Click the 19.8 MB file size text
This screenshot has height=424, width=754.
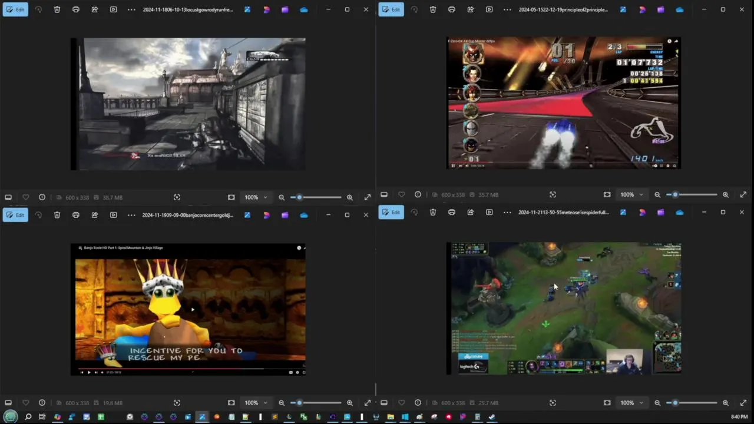coord(113,403)
